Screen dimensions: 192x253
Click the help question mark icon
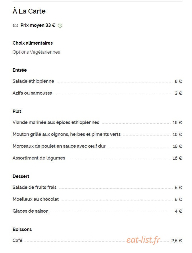click(x=60, y=26)
